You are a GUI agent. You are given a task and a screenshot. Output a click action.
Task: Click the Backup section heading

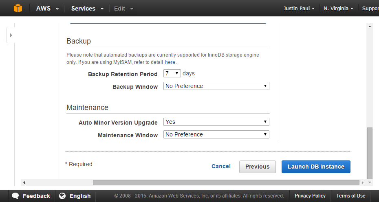[79, 41]
